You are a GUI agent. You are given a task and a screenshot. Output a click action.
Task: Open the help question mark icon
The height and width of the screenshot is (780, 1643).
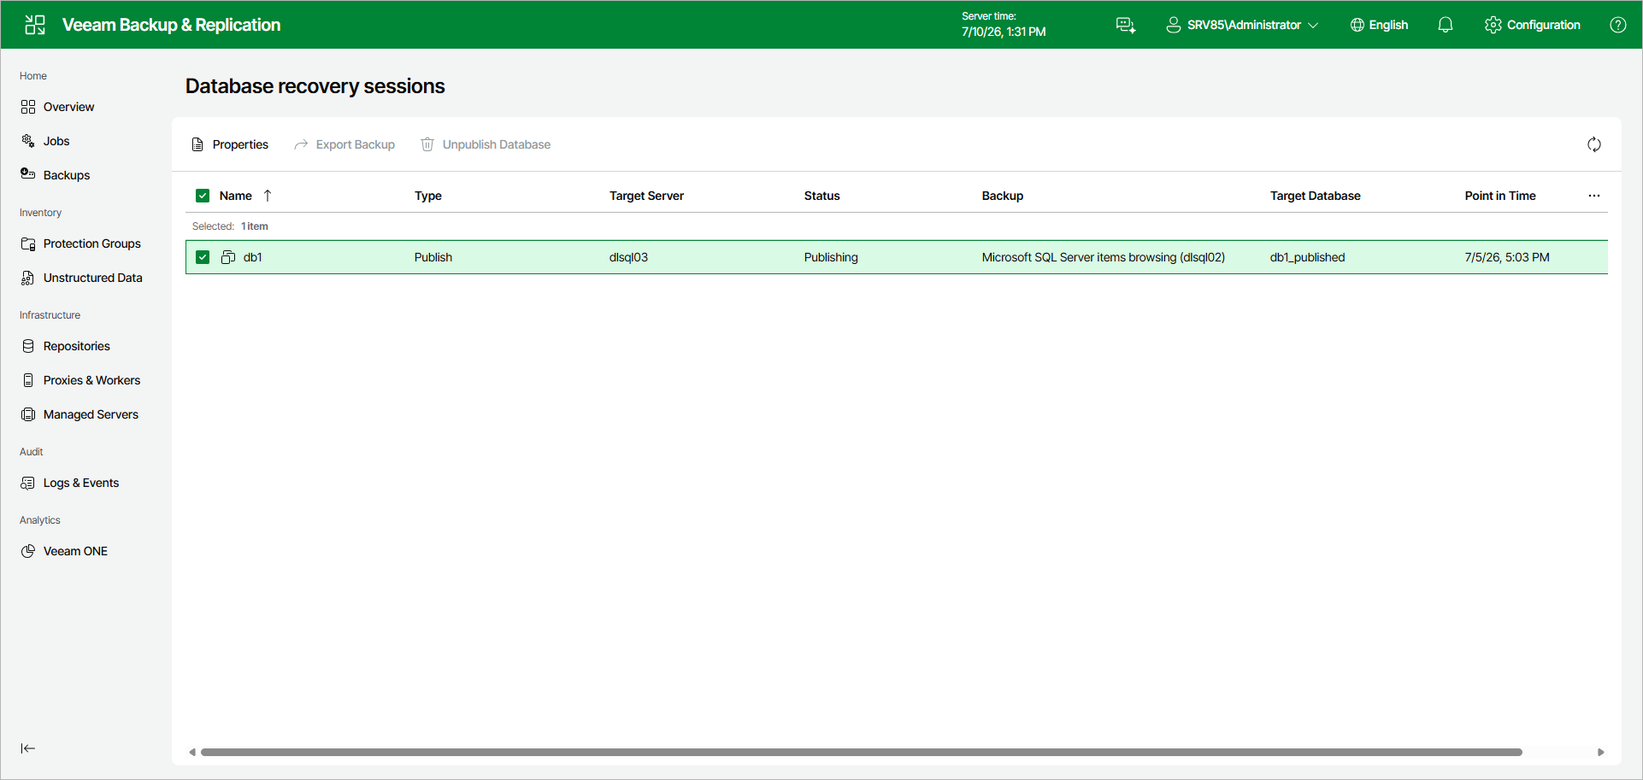[x=1618, y=25]
